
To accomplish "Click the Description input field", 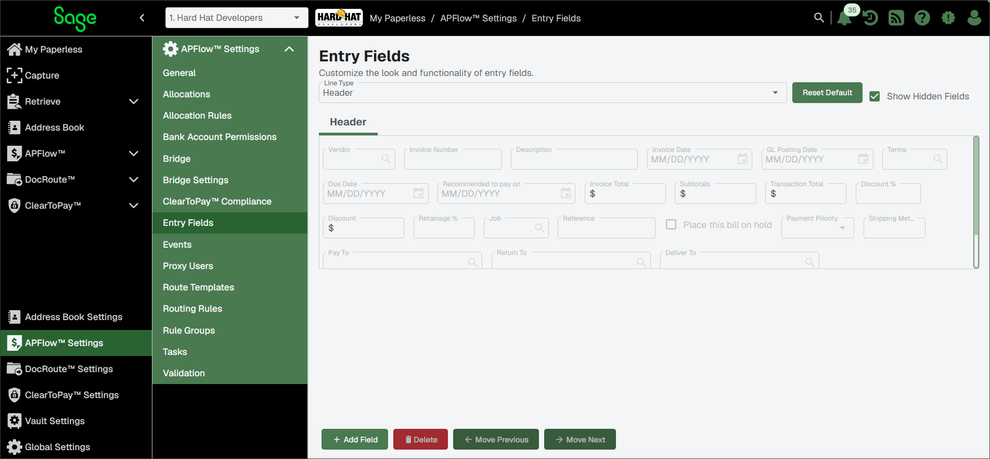I will 574,159.
